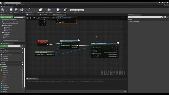Screen dimensions: 169x95
Task: Start Simulation from toolbar
Action: pos(58,10)
